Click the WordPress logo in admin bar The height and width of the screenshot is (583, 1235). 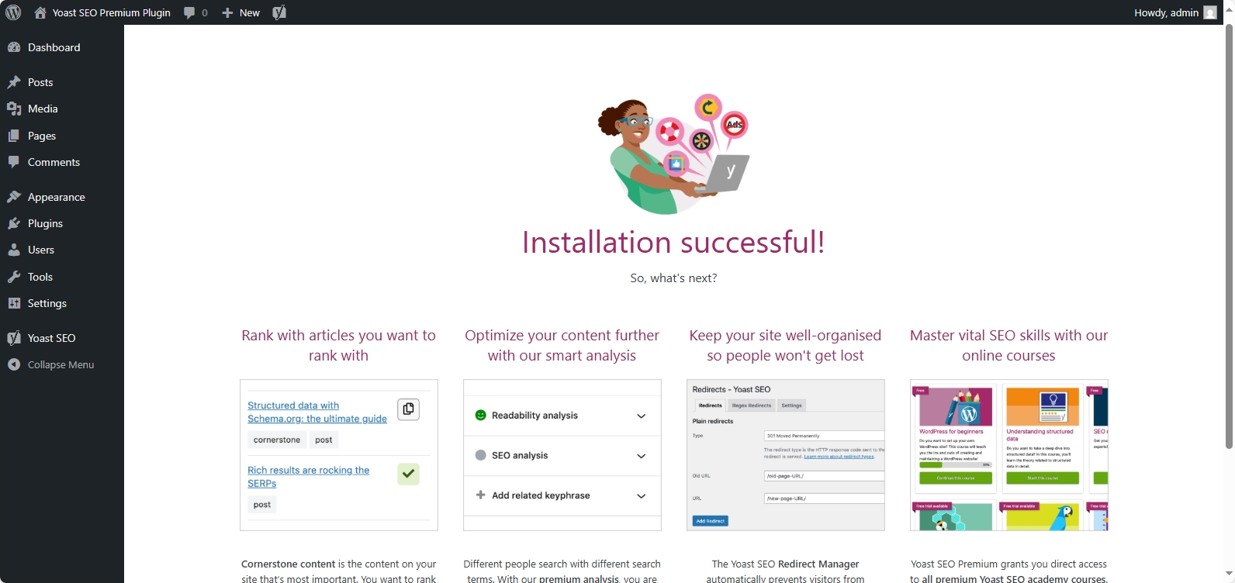[x=13, y=12]
